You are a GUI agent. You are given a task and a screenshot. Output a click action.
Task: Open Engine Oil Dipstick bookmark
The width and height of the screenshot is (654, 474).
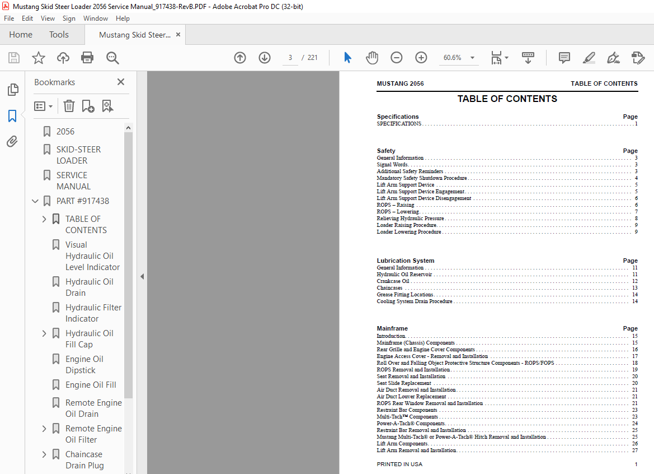click(x=84, y=365)
